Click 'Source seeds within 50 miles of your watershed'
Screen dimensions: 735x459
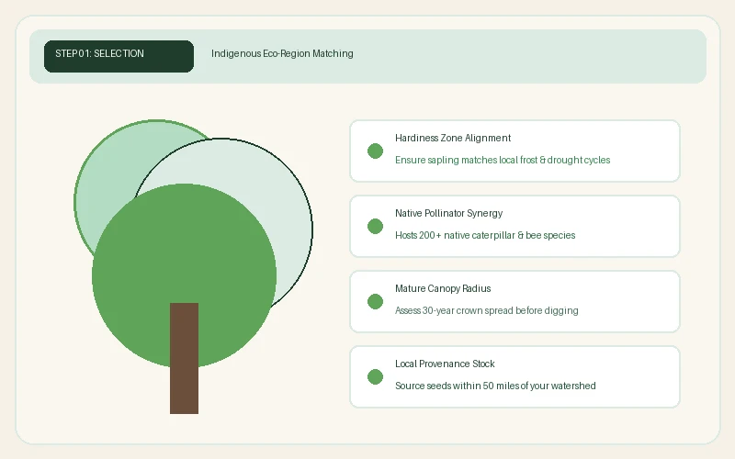[495, 386]
